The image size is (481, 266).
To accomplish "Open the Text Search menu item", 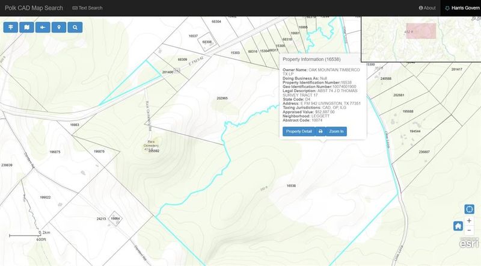I will pyautogui.click(x=87, y=8).
